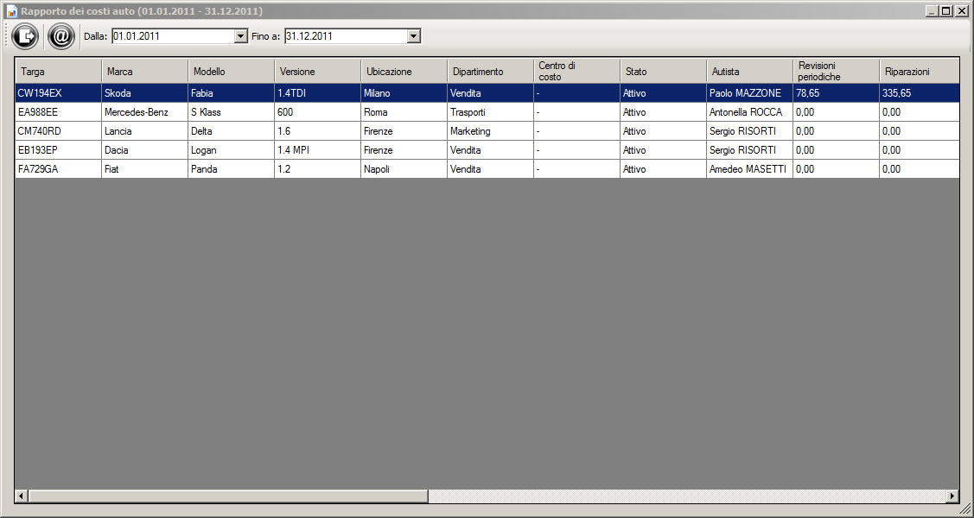This screenshot has height=518, width=974.
Task: Sort by Targa column header
Action: [59, 72]
